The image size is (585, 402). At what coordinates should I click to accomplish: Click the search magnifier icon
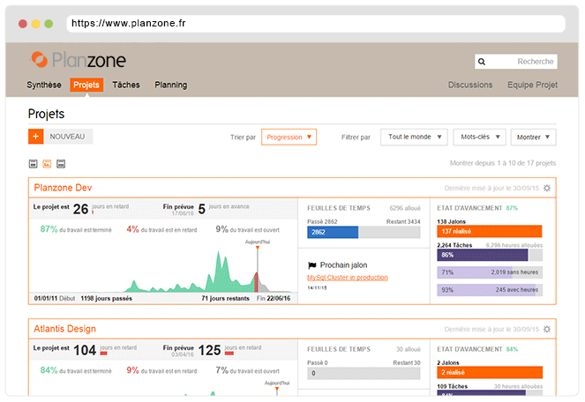pyautogui.click(x=482, y=62)
